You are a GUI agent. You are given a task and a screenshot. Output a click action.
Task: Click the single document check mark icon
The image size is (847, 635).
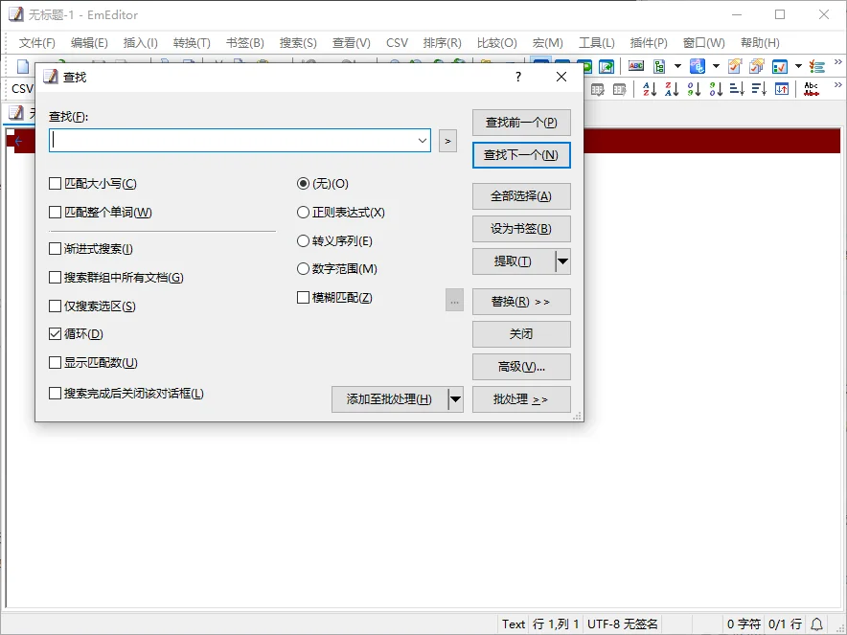click(735, 66)
